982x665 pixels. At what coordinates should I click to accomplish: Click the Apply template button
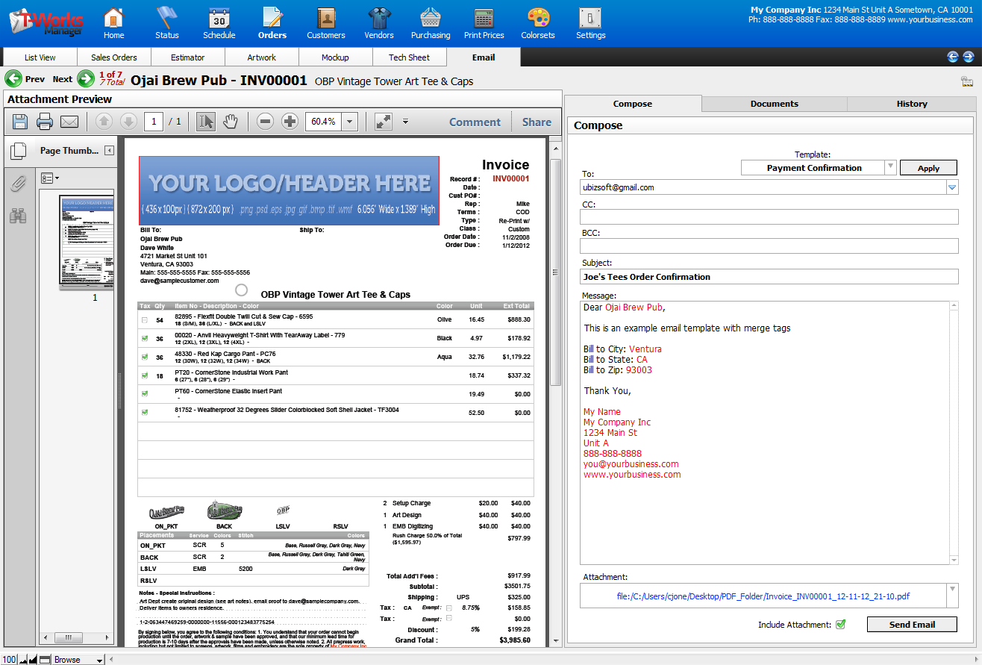pyautogui.click(x=928, y=168)
